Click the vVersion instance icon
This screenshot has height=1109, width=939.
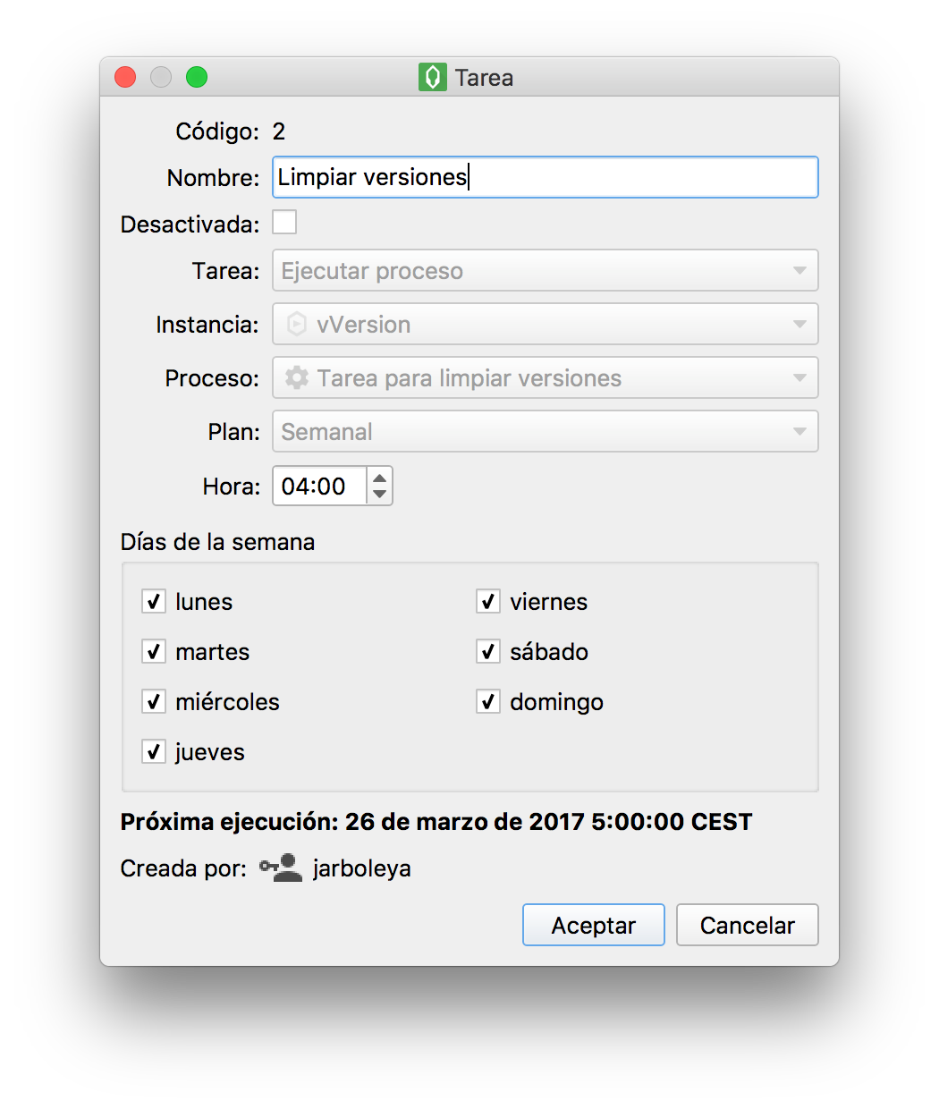[297, 325]
